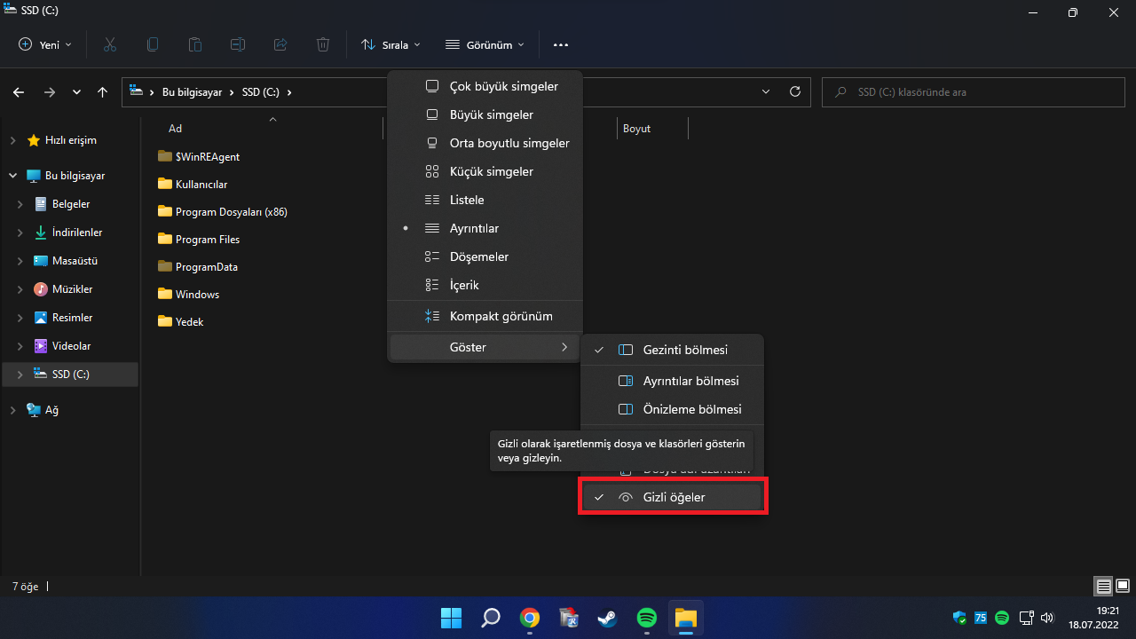Click Bu bilgisayar in address breadcrumb
The height and width of the screenshot is (639, 1136).
click(192, 91)
